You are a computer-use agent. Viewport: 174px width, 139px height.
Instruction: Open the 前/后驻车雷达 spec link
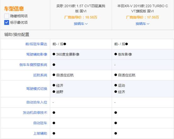[36, 44]
